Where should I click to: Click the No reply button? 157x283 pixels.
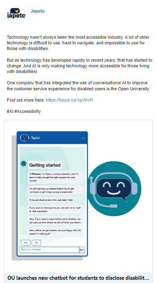click(36, 243)
